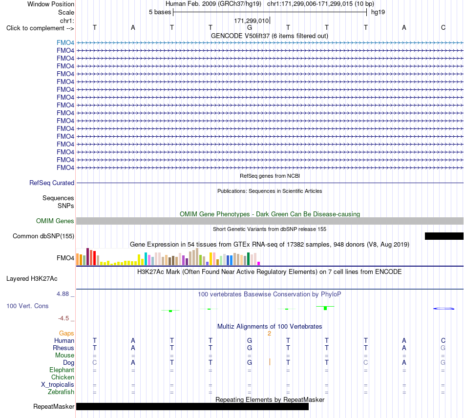Click the FMO4 label beside GTEx bar chart
The height and width of the screenshot is (418, 464).
click(65, 258)
